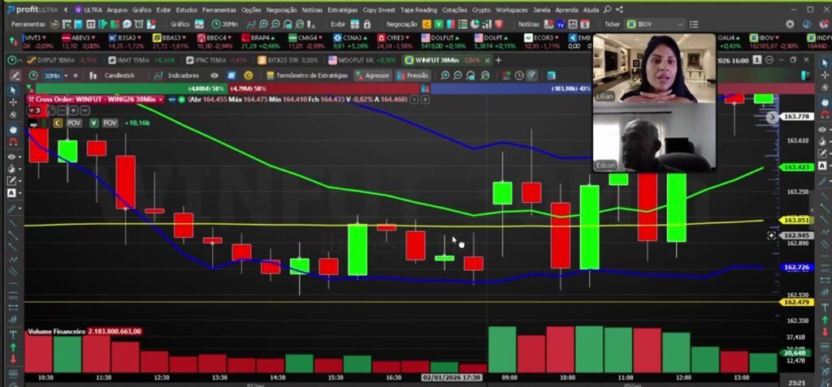This screenshot has width=832, height=387.
Task: Open the Workspaces menu
Action: (510, 10)
